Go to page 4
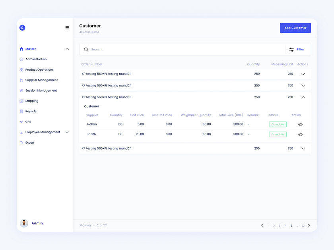This screenshot has height=250, width=334. click(285, 225)
